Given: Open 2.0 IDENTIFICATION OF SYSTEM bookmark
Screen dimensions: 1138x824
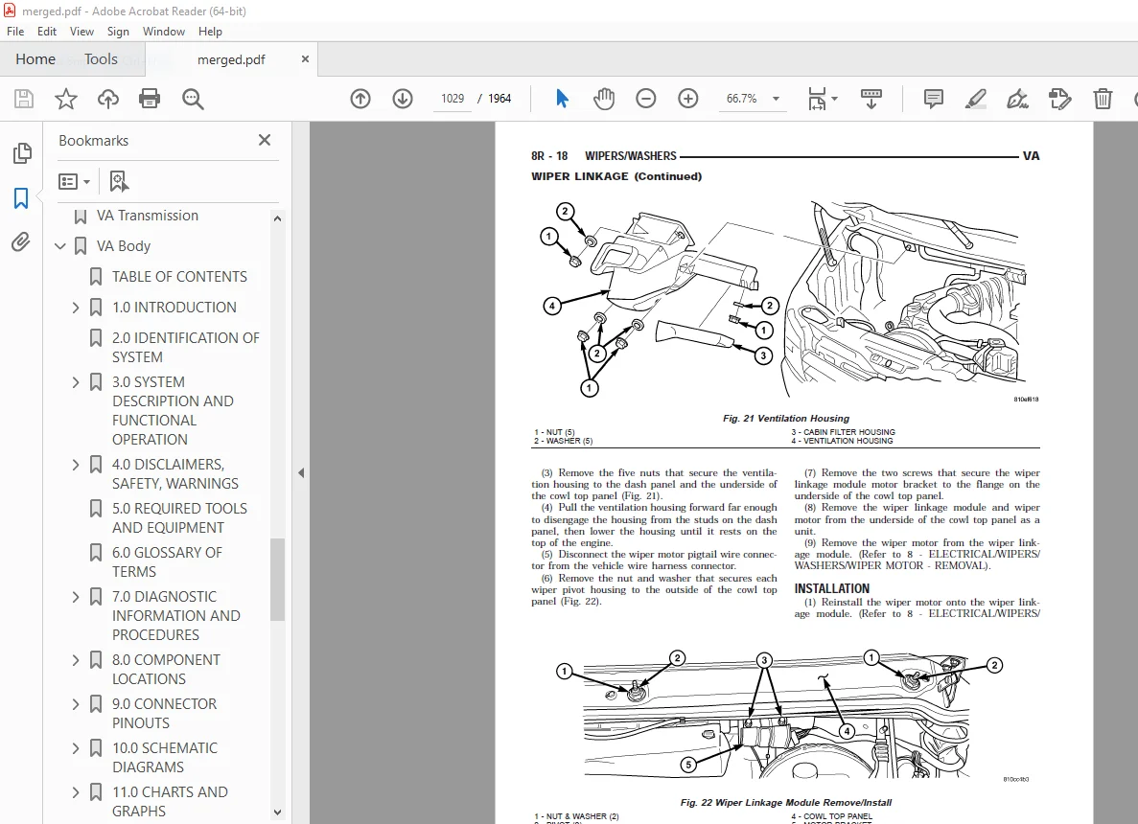Looking at the screenshot, I should coord(186,348).
